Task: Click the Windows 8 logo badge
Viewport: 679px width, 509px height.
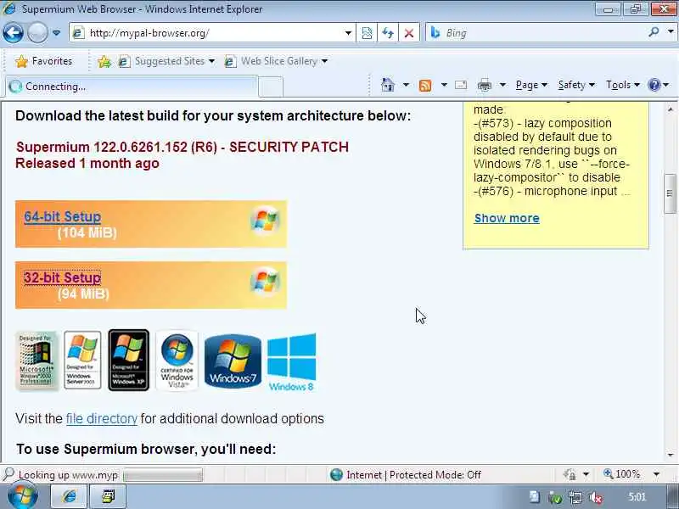Action: coord(291,362)
